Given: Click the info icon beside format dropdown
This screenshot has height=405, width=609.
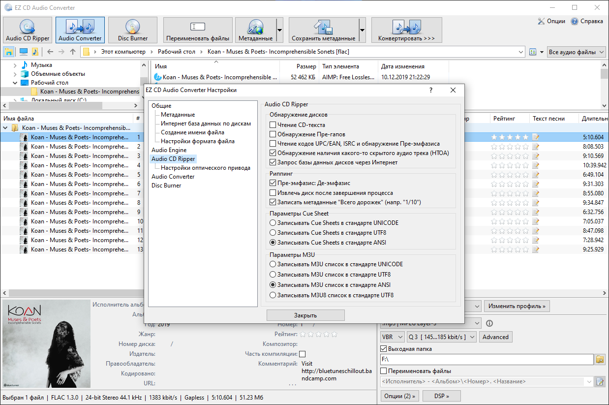Looking at the screenshot, I should click(489, 323).
